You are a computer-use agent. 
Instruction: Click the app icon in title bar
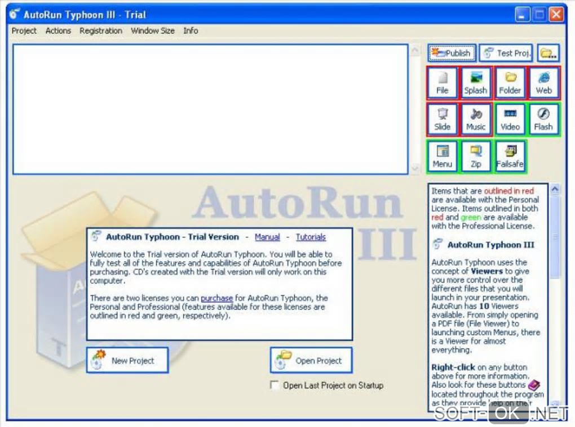click(15, 15)
